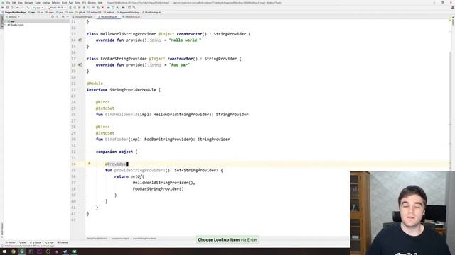Click the Open file toolbar icon
The height and width of the screenshot is (255, 455).
click(x=3, y=8)
